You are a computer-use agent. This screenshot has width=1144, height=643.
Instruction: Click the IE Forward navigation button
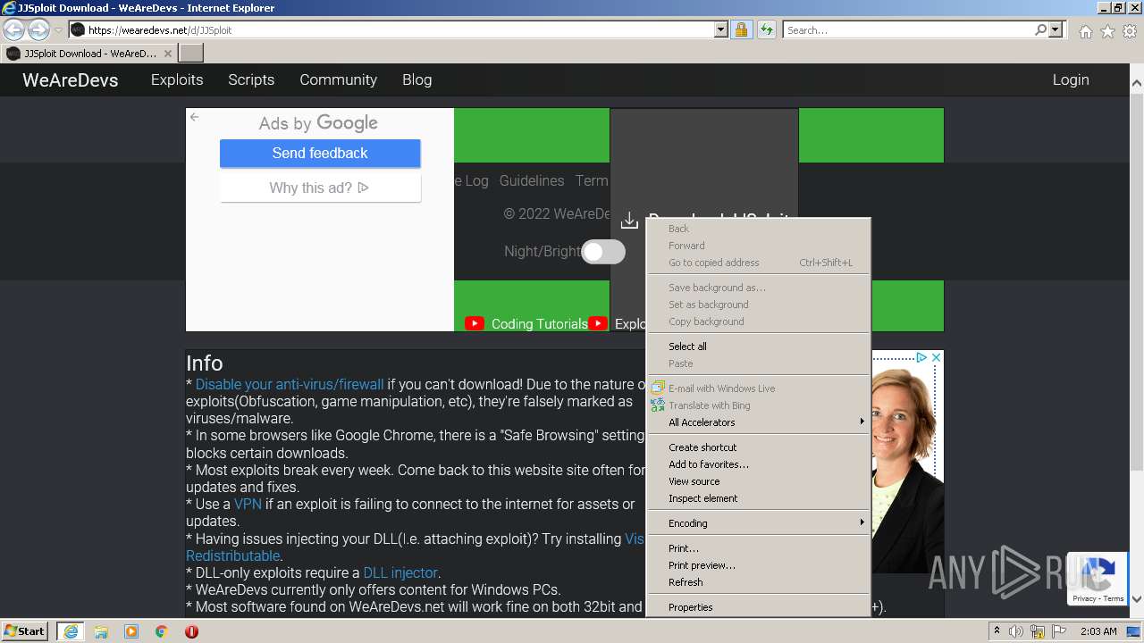(38, 29)
